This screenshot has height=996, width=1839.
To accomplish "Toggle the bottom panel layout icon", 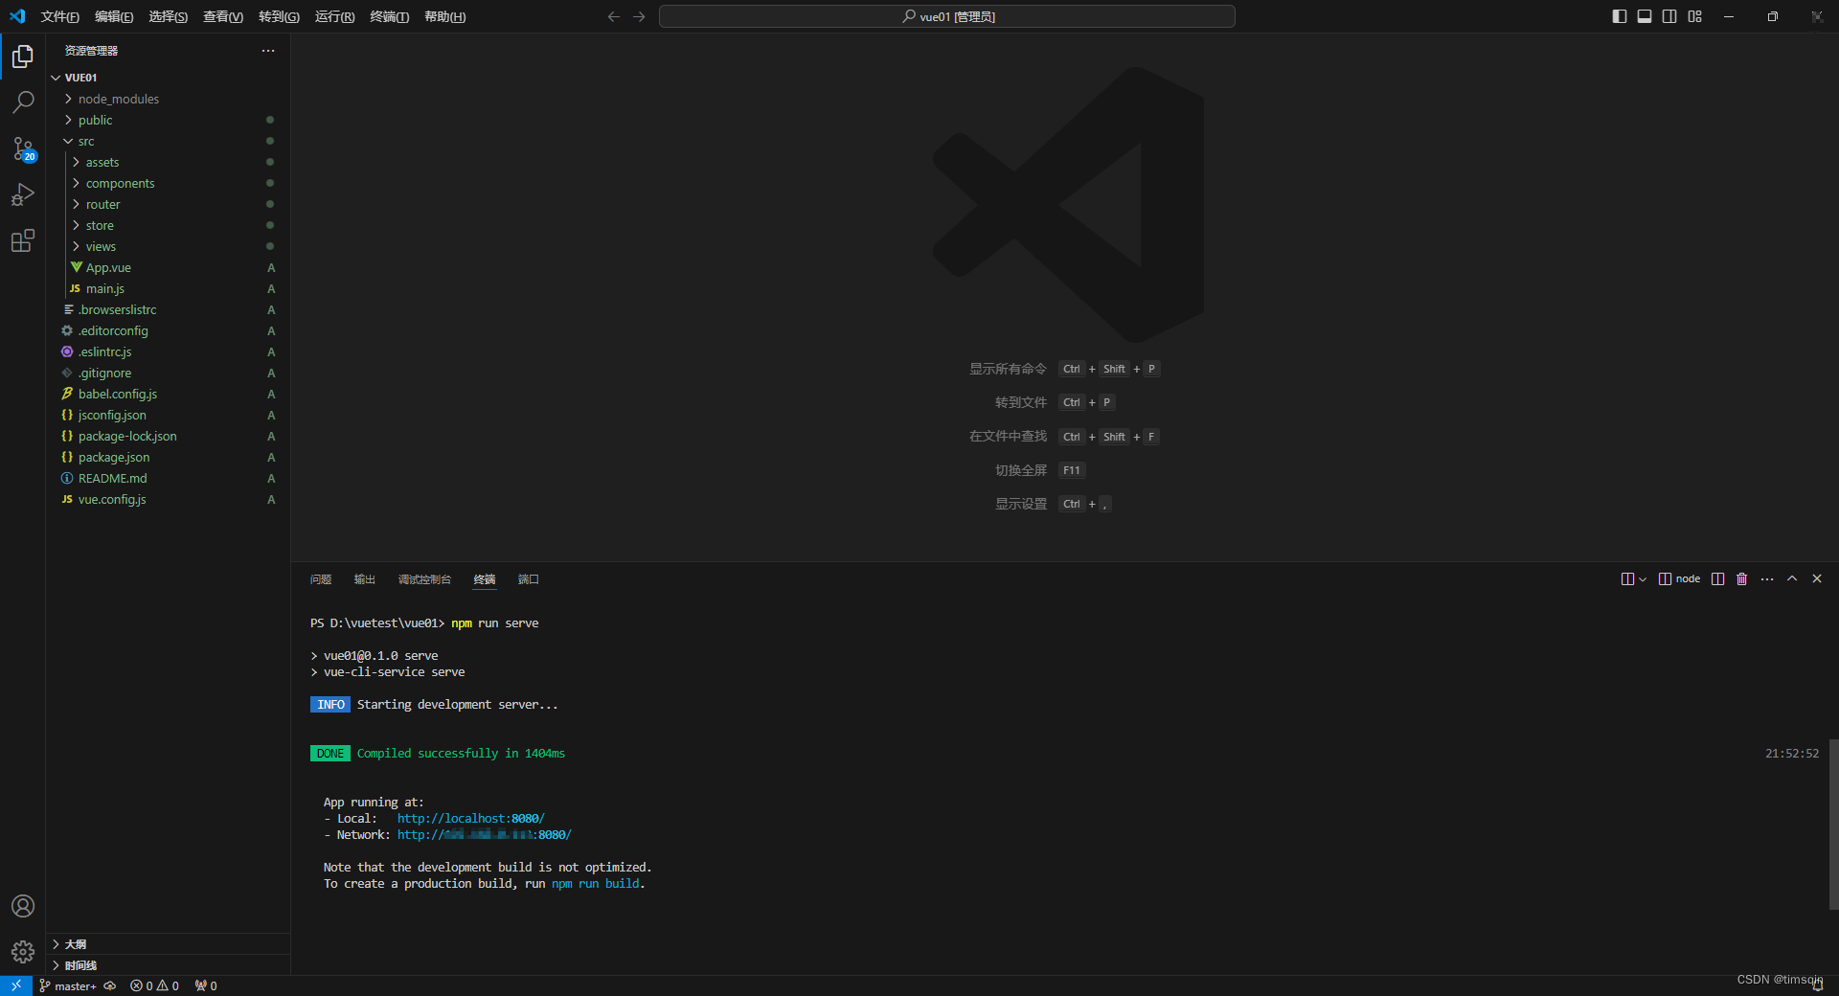I will pyautogui.click(x=1645, y=16).
